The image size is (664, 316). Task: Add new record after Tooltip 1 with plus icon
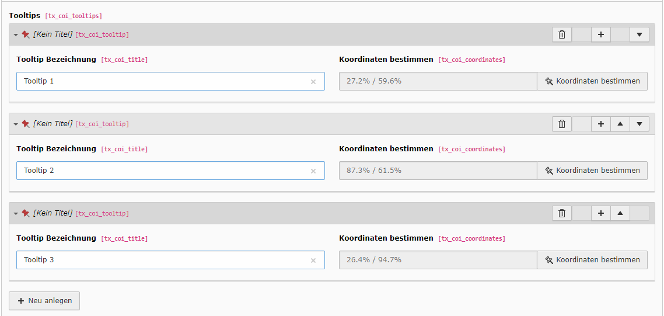coord(600,35)
